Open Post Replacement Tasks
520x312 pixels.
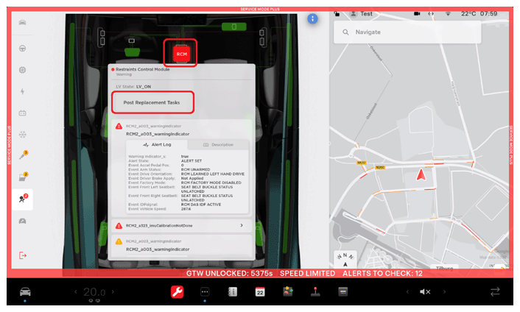click(x=152, y=102)
